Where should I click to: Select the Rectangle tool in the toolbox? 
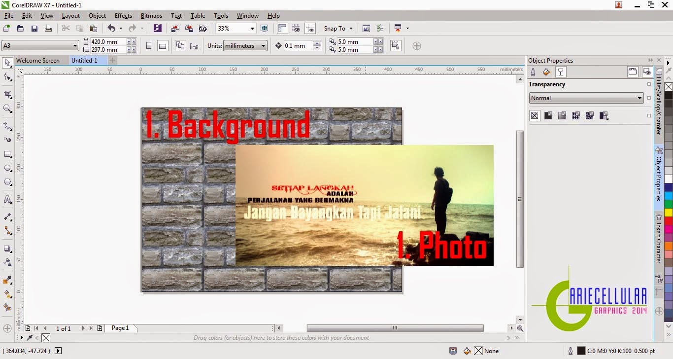click(7, 154)
